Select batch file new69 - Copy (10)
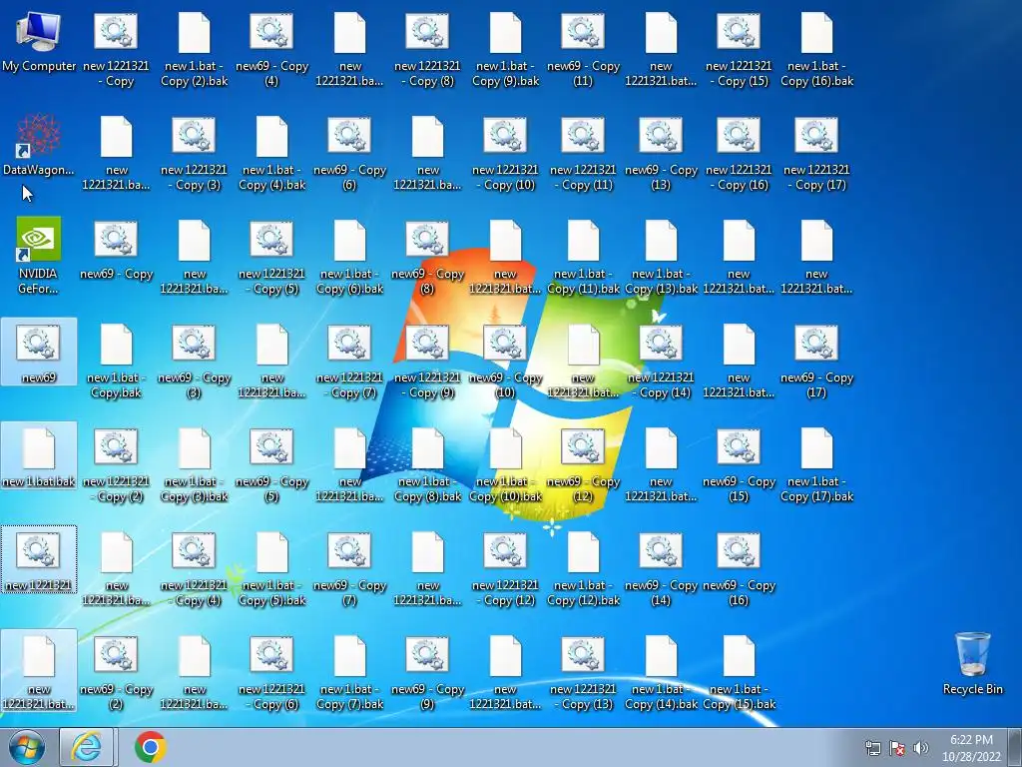The height and width of the screenshot is (767, 1022). coord(505,361)
